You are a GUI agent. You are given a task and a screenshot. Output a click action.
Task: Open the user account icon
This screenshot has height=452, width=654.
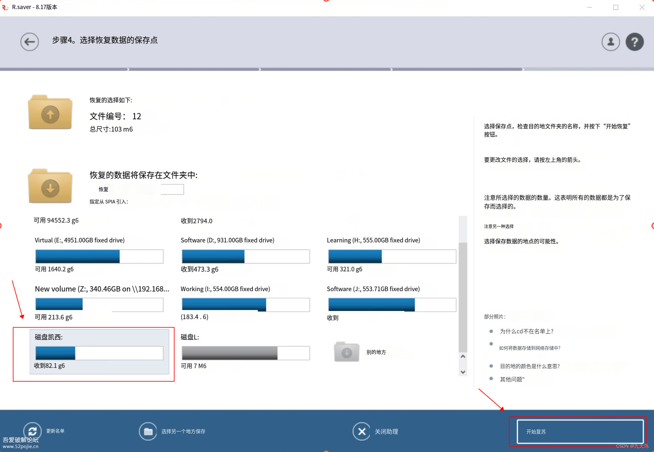point(610,42)
